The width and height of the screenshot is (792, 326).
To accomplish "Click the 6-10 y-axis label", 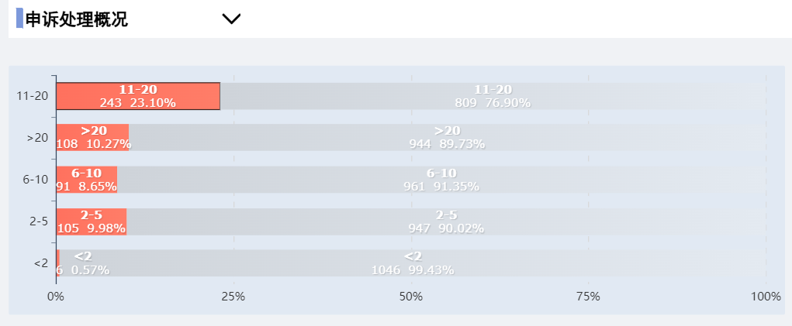I will (x=36, y=180).
